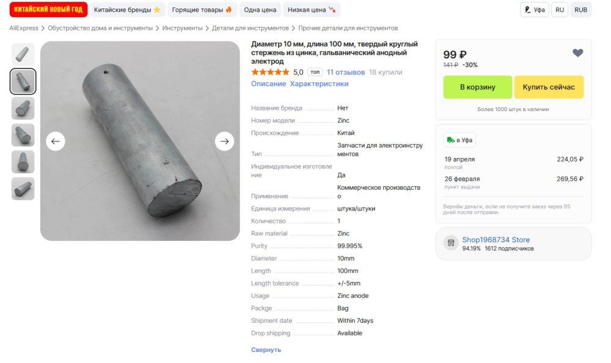Open the Уфа city selector
Image resolution: width=611 pixels, height=363 pixels.
[535, 10]
